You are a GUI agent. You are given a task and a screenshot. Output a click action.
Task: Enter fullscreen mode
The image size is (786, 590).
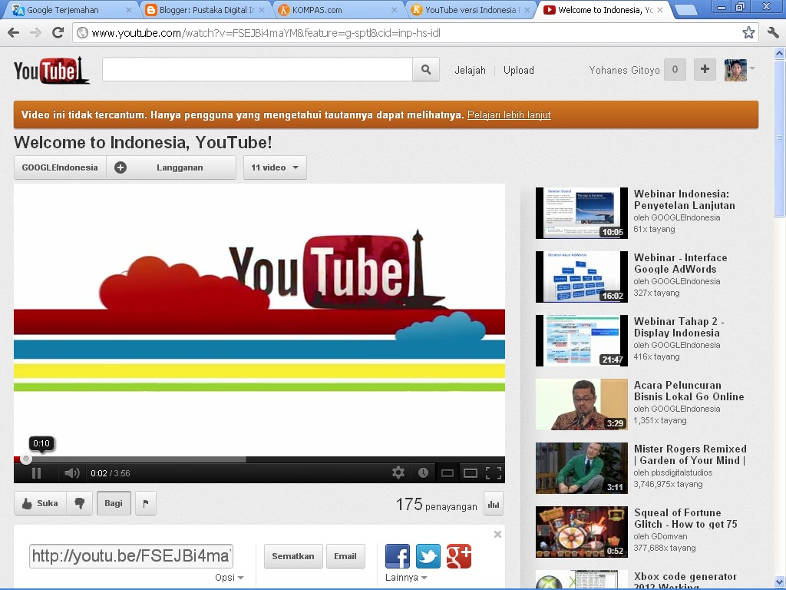[494, 472]
